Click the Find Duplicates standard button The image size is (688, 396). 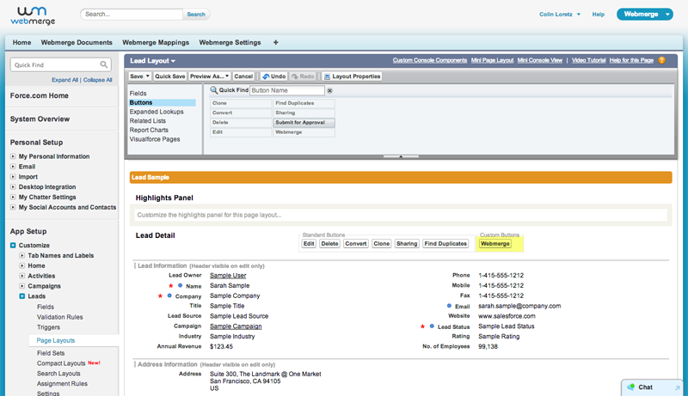tap(445, 244)
